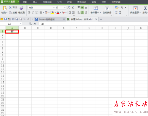
Task: Expand the quick access toolbar customize arrow
Action: [32, 19]
